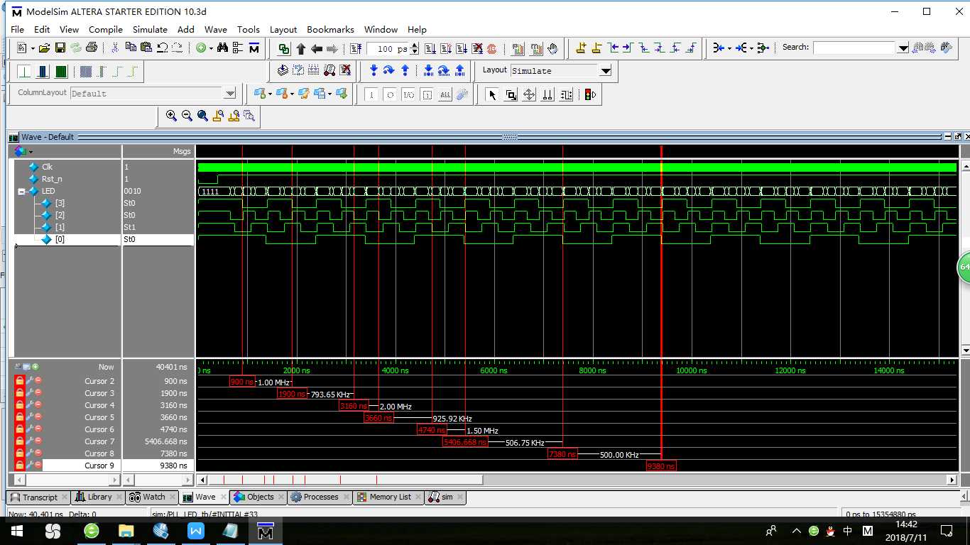The width and height of the screenshot is (970, 545).
Task: Click the ModelSim M icon in toolbar
Action: click(x=254, y=48)
